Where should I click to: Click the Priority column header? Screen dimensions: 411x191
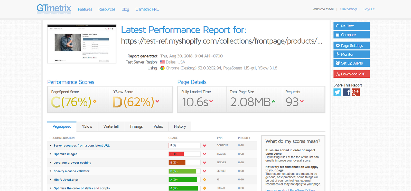(244, 138)
